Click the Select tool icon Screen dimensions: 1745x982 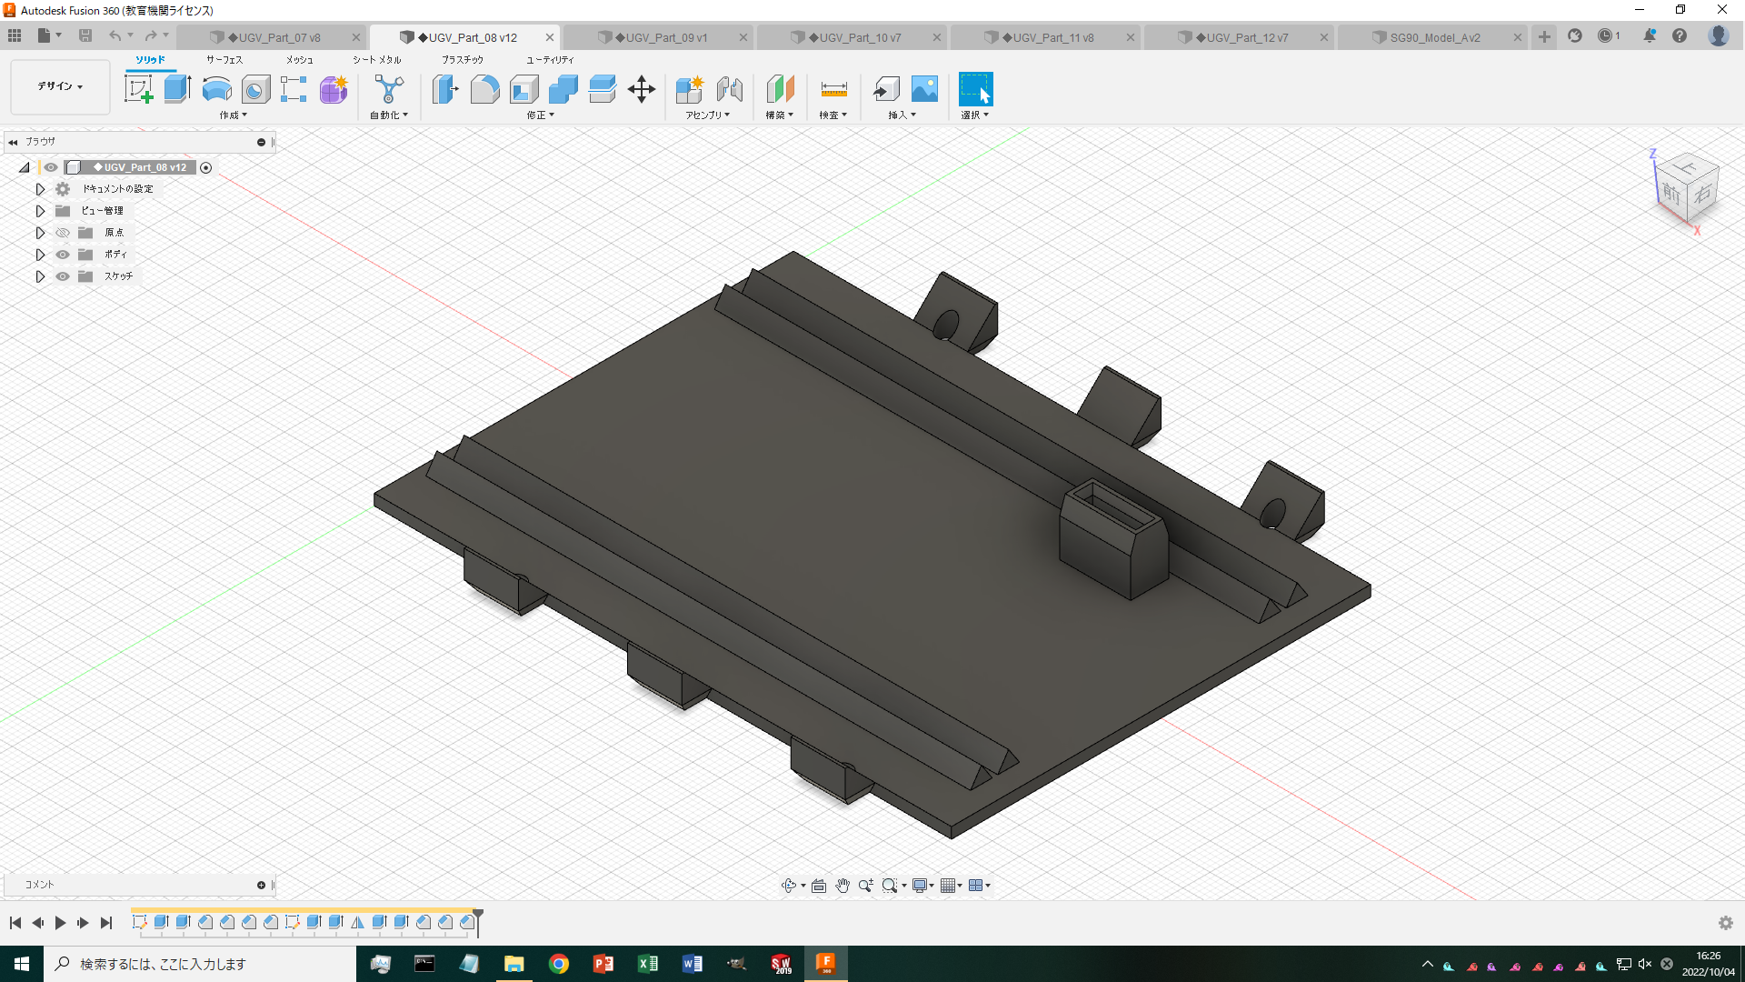tap(976, 89)
